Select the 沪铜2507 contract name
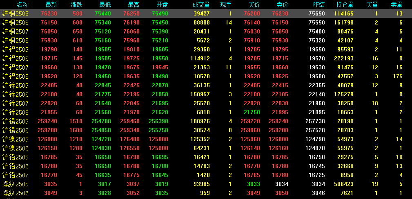This screenshot has width=412, height=199. coord(15,31)
